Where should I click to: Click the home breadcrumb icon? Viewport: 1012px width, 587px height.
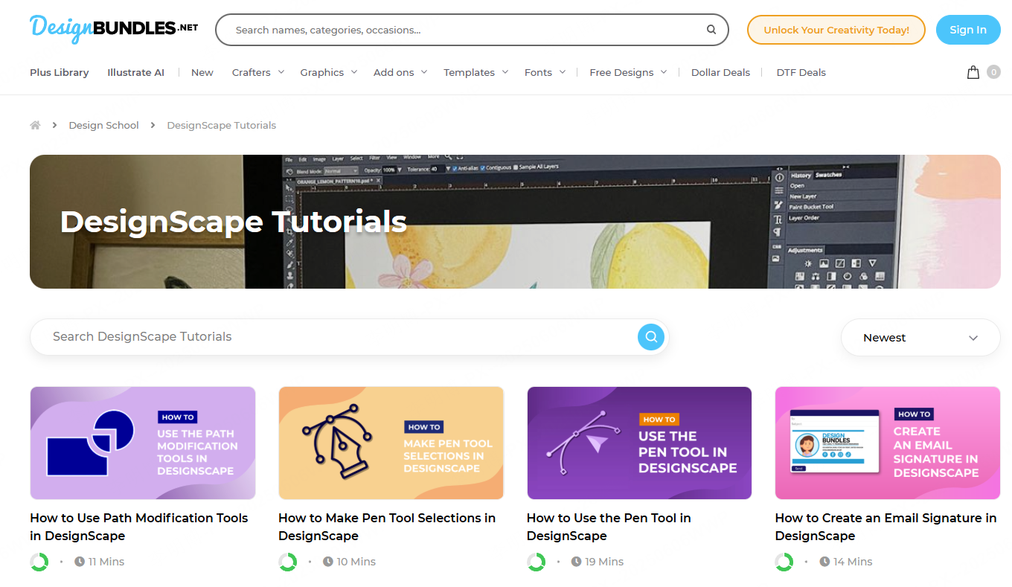[35, 125]
